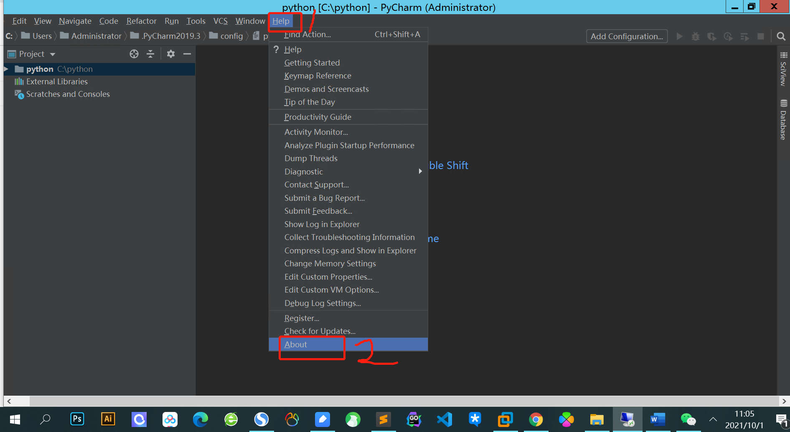Open the Tools menu
The image size is (790, 432).
196,21
